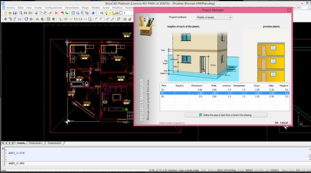Switch to the Modelo tab
Viewport: 311px width, 173px height.
tap(21, 143)
